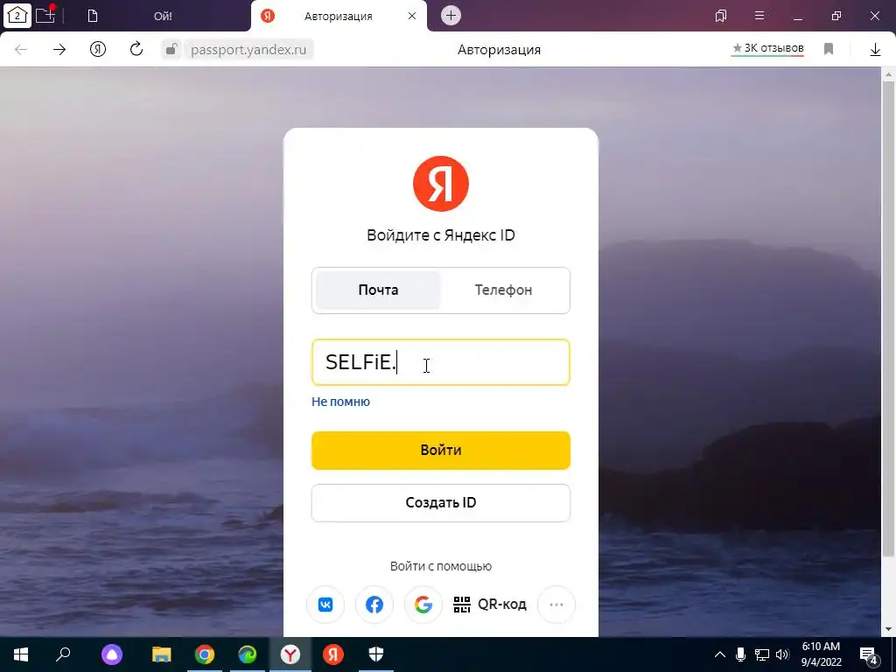Click the Yandex home Я button in toolbar
The height and width of the screenshot is (672, 896).
click(98, 50)
